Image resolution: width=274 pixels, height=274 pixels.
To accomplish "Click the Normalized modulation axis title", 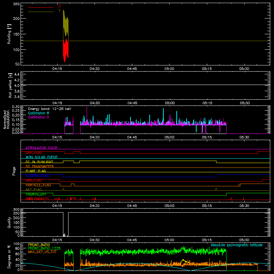I will click(7, 120).
